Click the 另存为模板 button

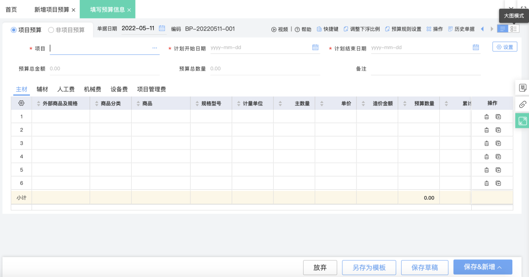point(369,268)
